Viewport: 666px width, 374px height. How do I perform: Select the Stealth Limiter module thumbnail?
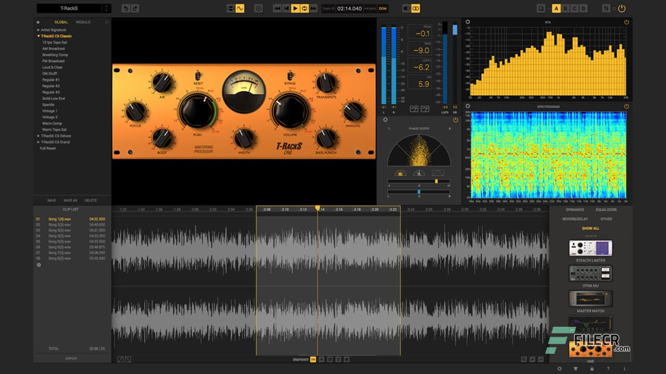[x=591, y=248]
